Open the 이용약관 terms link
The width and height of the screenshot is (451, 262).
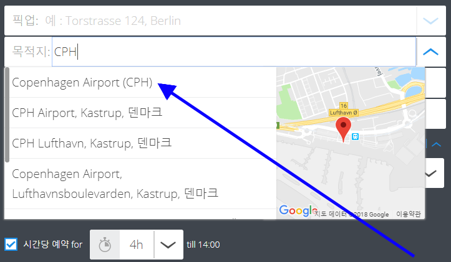409,214
